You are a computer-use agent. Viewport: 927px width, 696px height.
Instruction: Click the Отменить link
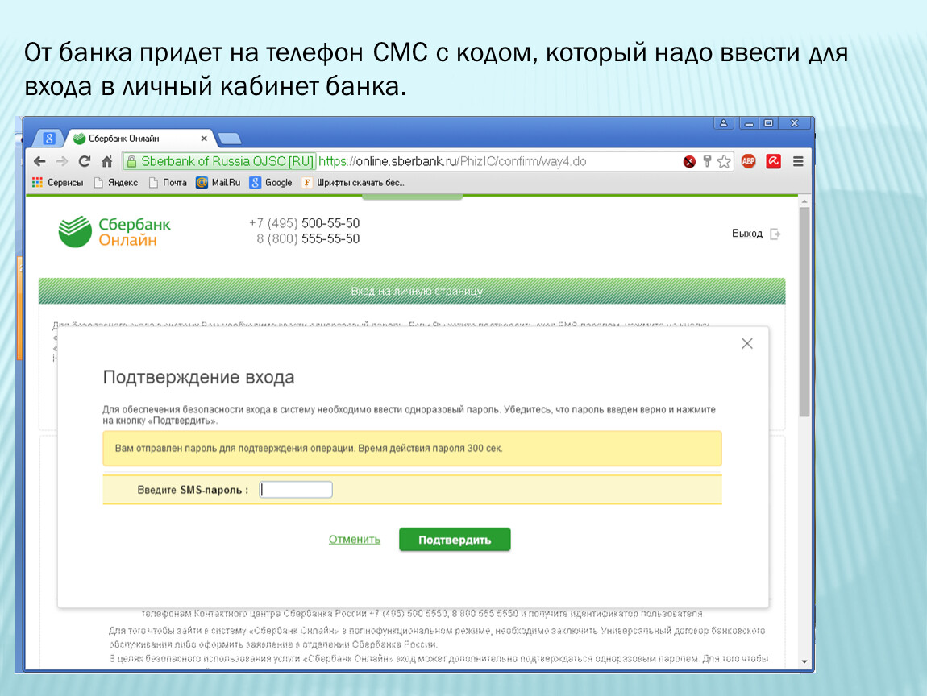click(355, 540)
